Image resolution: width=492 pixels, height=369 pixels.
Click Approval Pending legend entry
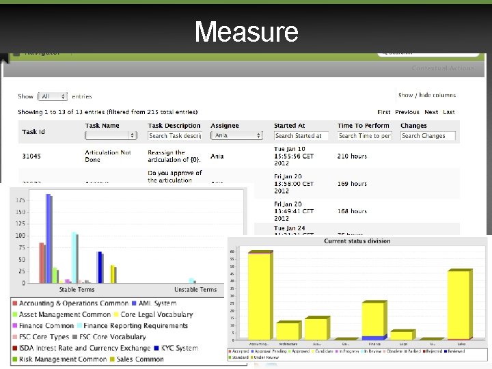click(x=269, y=351)
